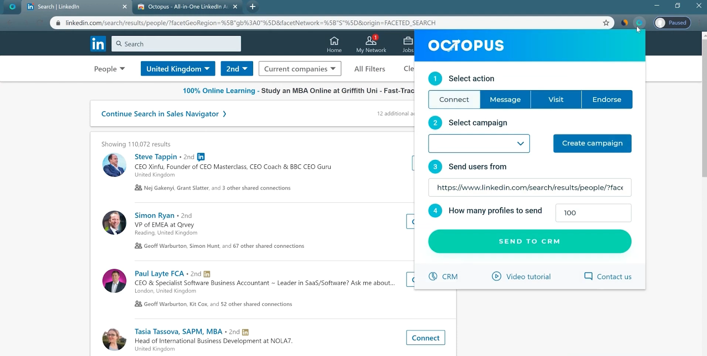
Task: Click Paul Layte FCA's premium badge icon
Action: tap(207, 274)
